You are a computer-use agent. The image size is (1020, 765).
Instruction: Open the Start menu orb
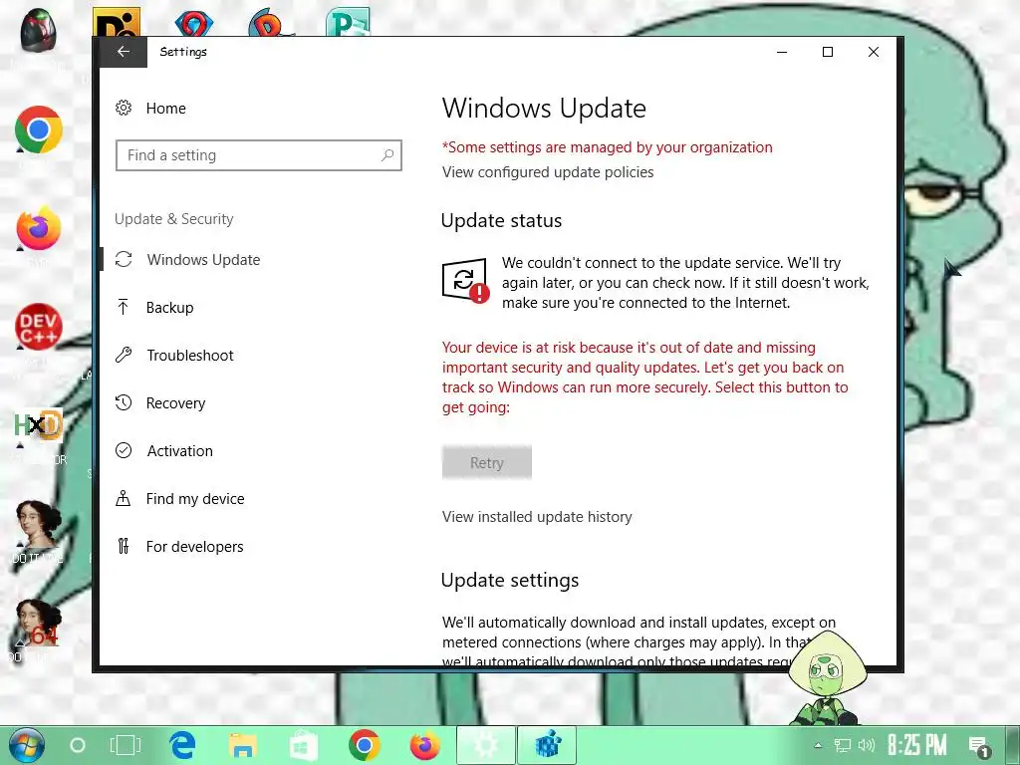pos(27,745)
